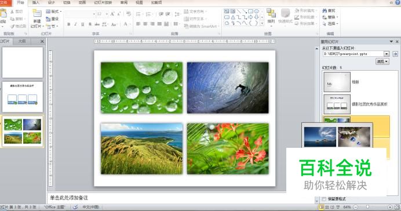
Task: Toggle left text alignment
Action: pos(138,24)
